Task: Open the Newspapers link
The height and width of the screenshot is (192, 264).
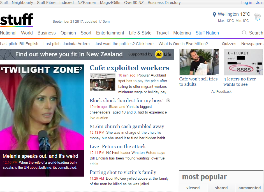Action: [252, 44]
